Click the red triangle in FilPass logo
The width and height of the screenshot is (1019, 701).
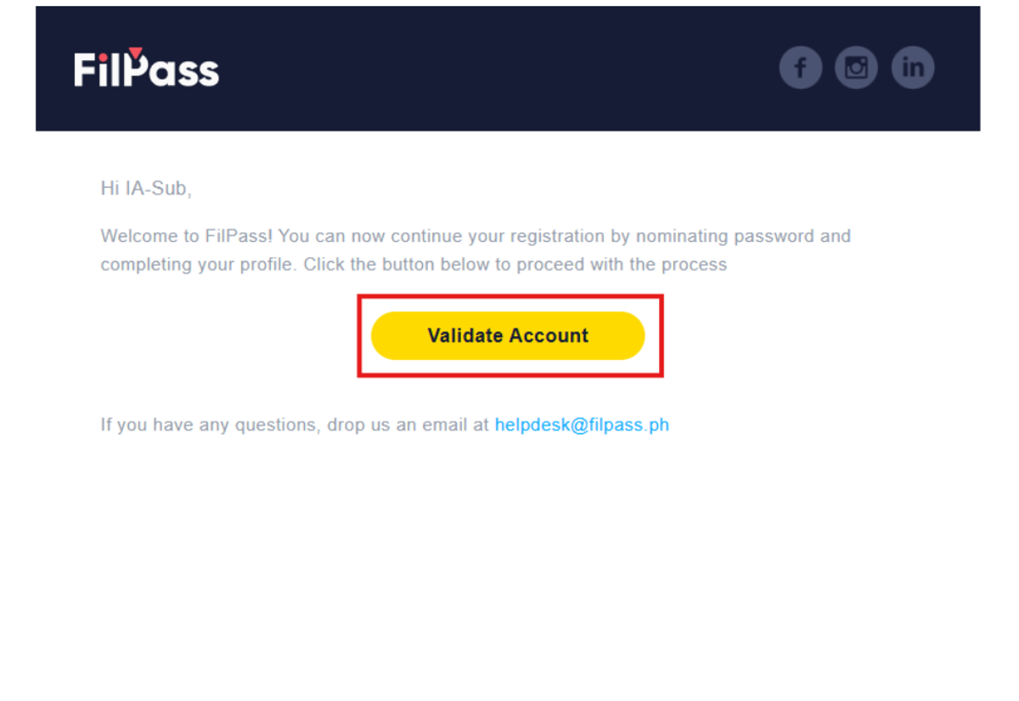(x=135, y=53)
